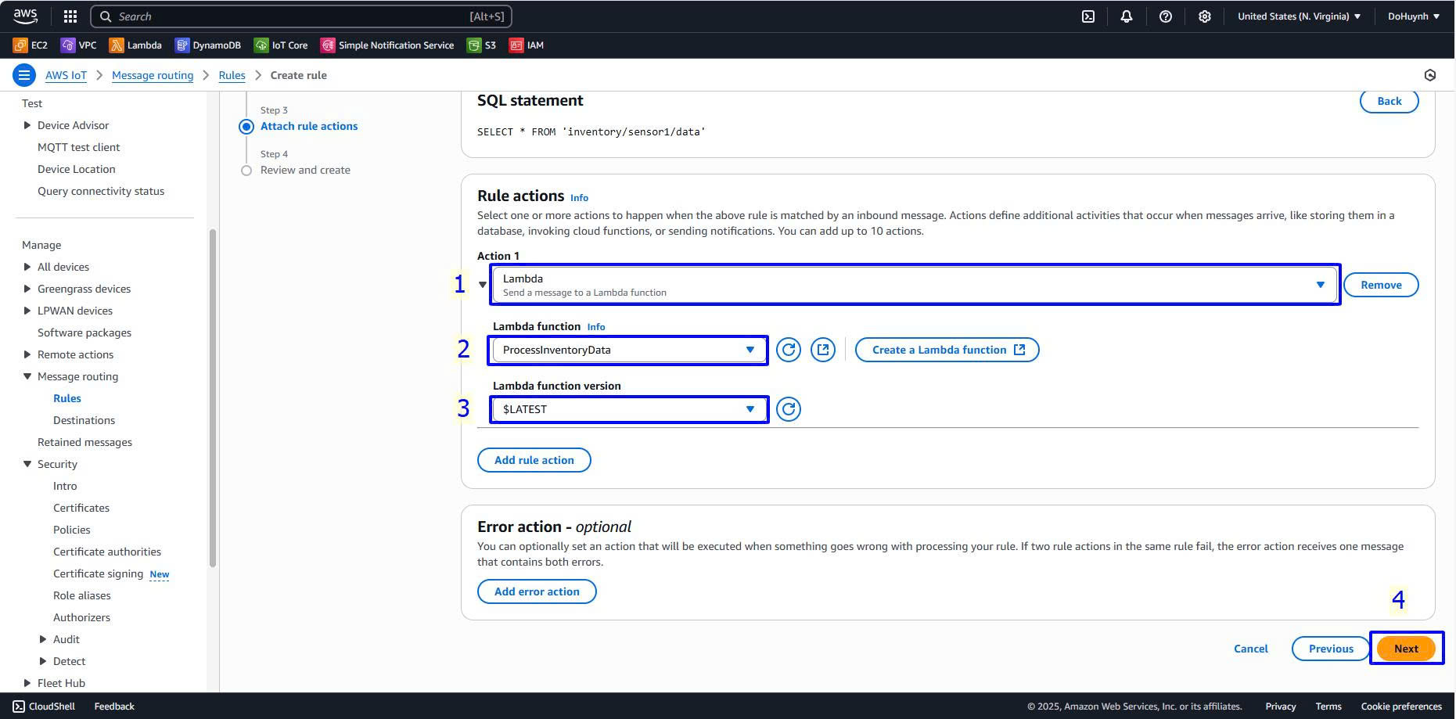The width and height of the screenshot is (1456, 719).
Task: Open the DynamoDB shortcut in favorites bar
Action: [208, 45]
